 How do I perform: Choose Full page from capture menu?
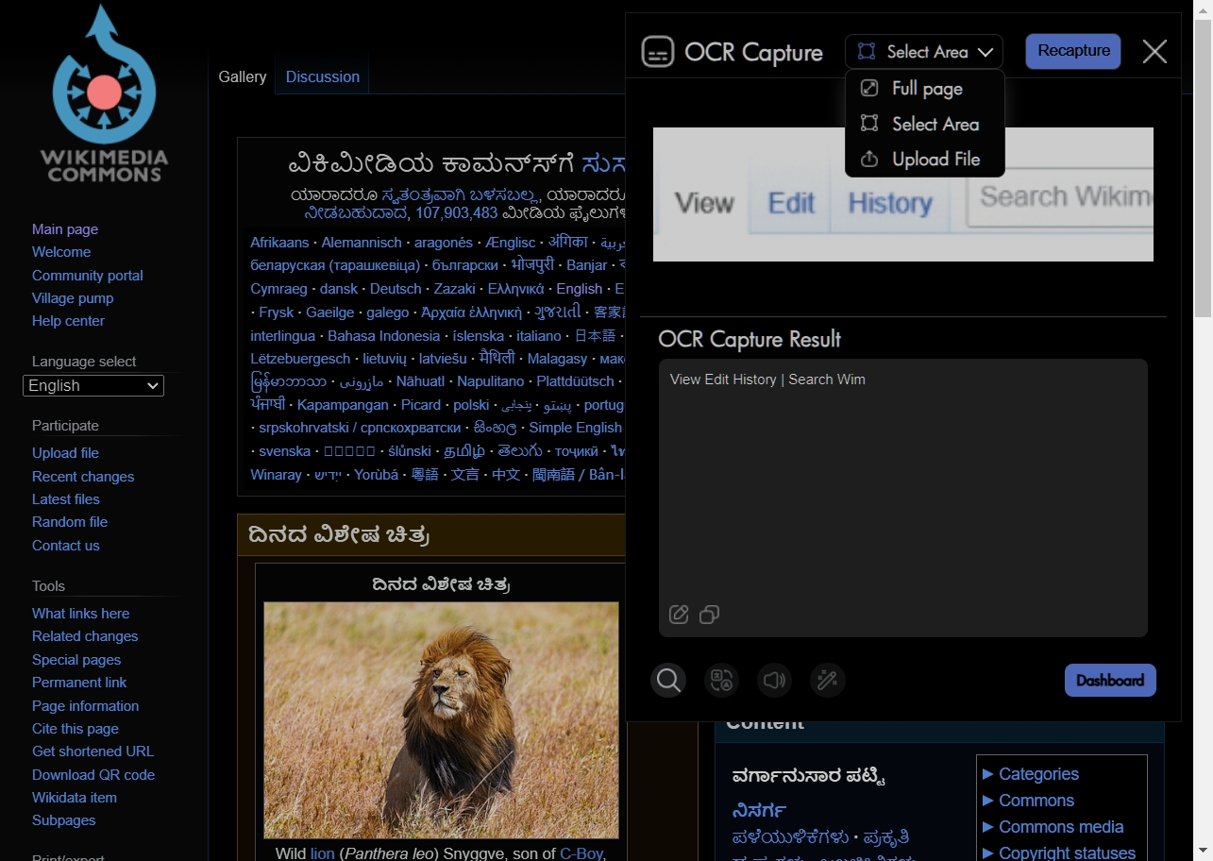(925, 89)
